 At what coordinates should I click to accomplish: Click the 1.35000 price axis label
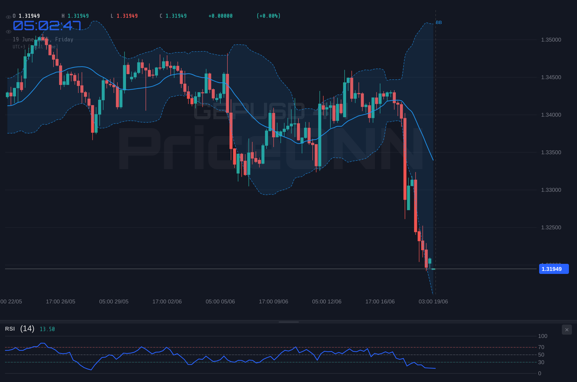551,40
